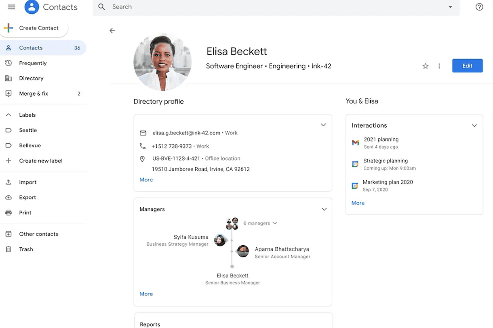This screenshot has height=328, width=493.
Task: Select Frequently contacted
Action: tap(33, 63)
